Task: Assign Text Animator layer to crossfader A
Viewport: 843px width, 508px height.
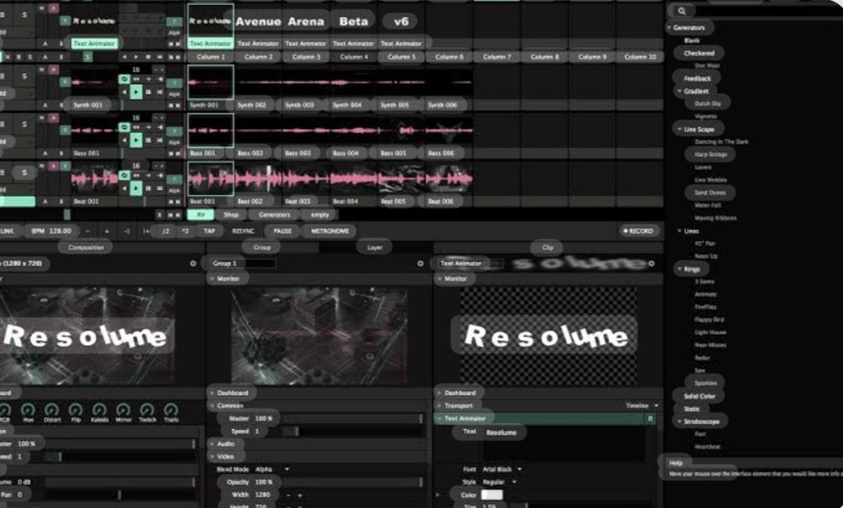Action: [x=46, y=44]
